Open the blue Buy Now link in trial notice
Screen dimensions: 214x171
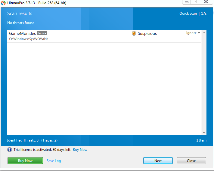[x=80, y=150]
